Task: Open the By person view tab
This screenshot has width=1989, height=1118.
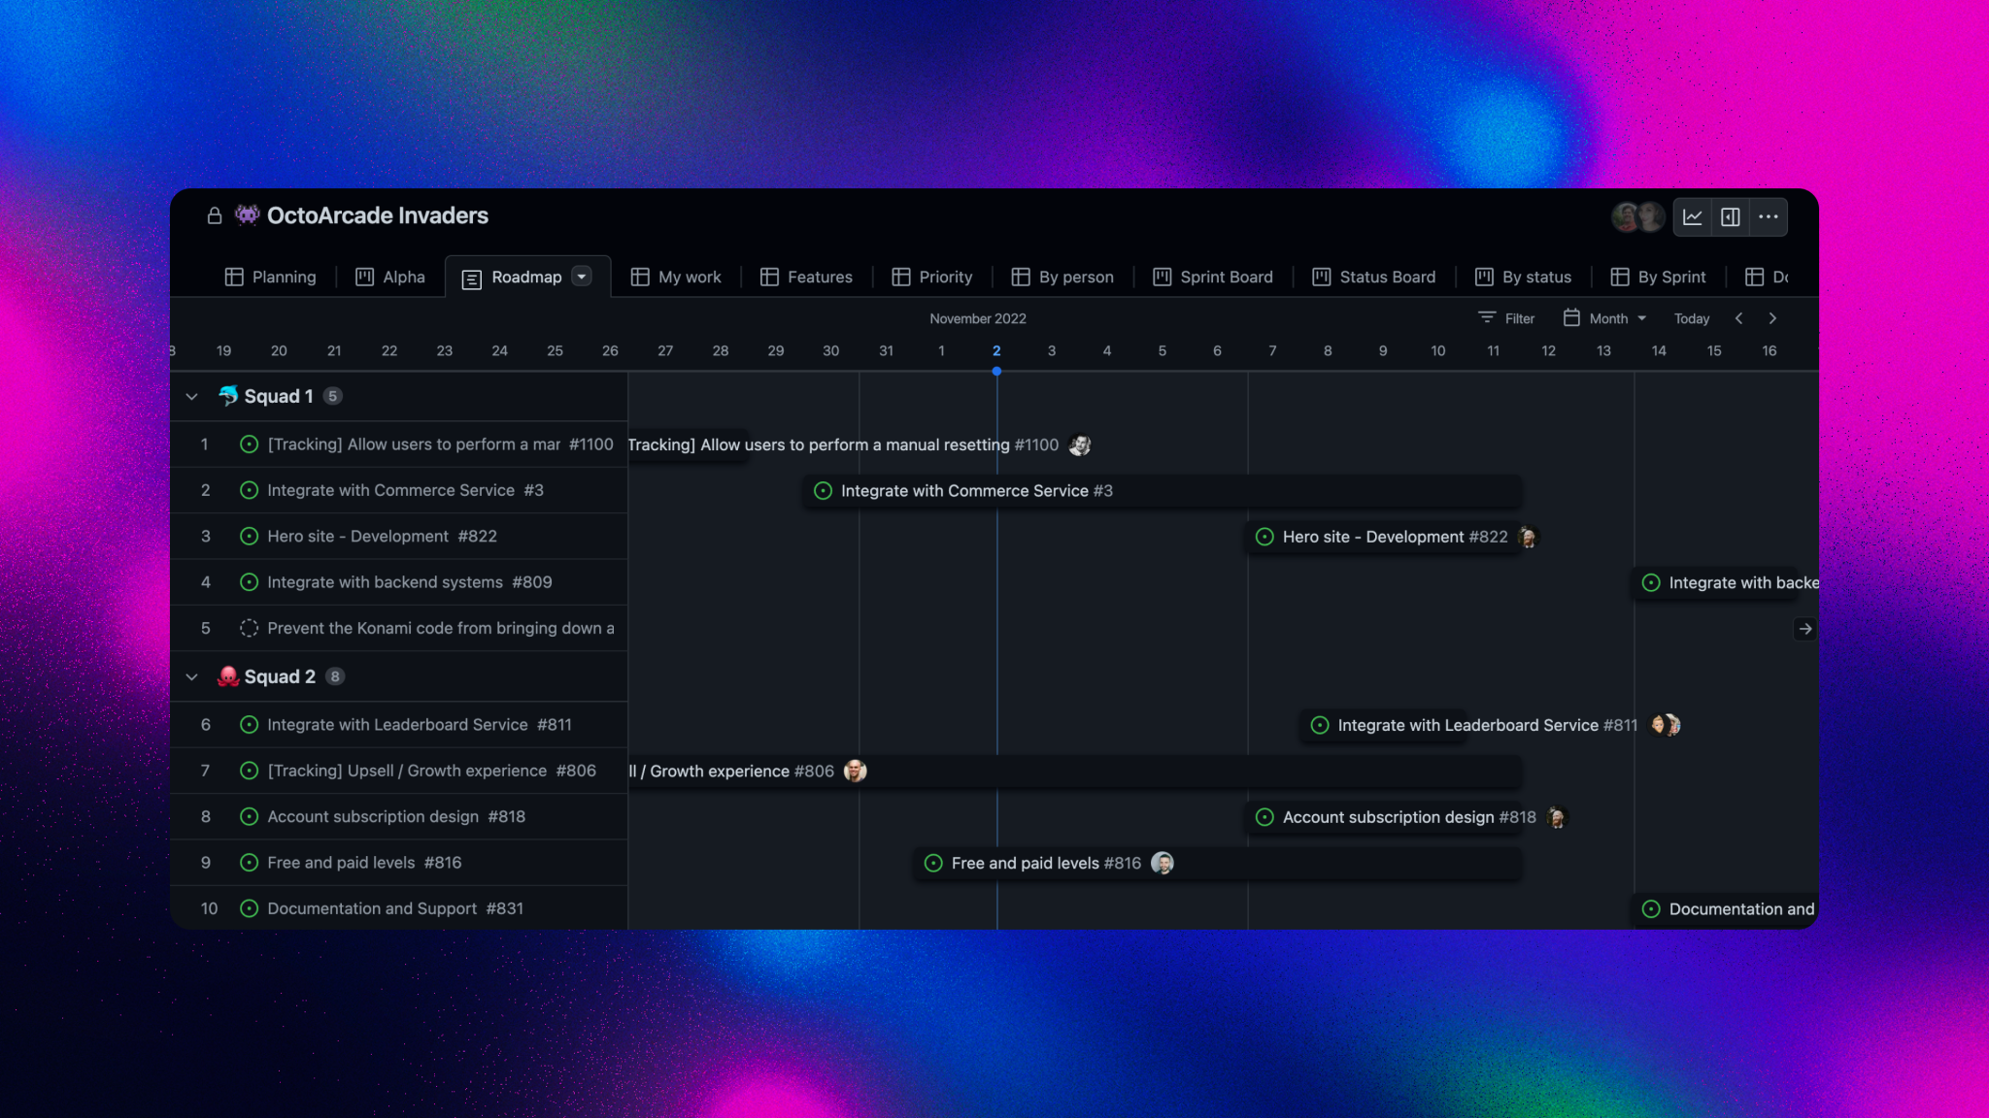Action: coord(1062,277)
